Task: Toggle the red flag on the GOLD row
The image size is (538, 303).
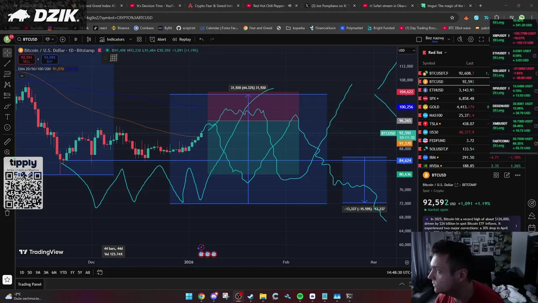Action: (x=420, y=107)
